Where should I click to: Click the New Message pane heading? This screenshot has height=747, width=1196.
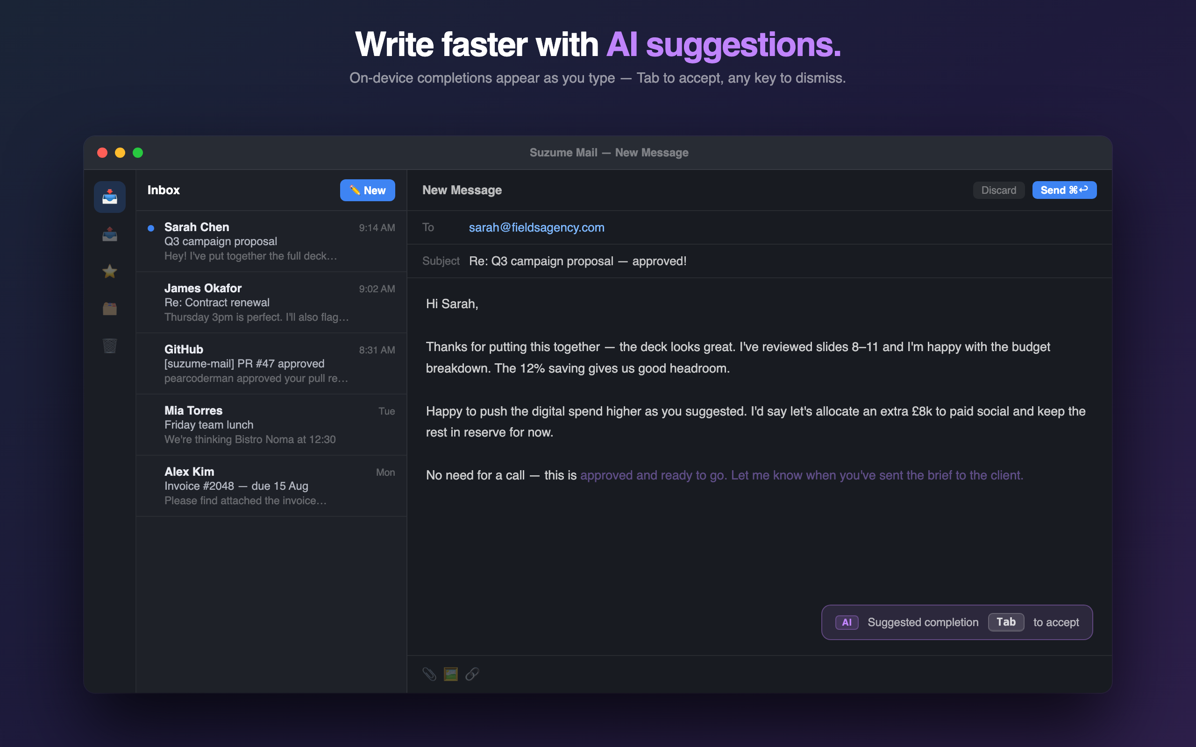[x=462, y=190]
